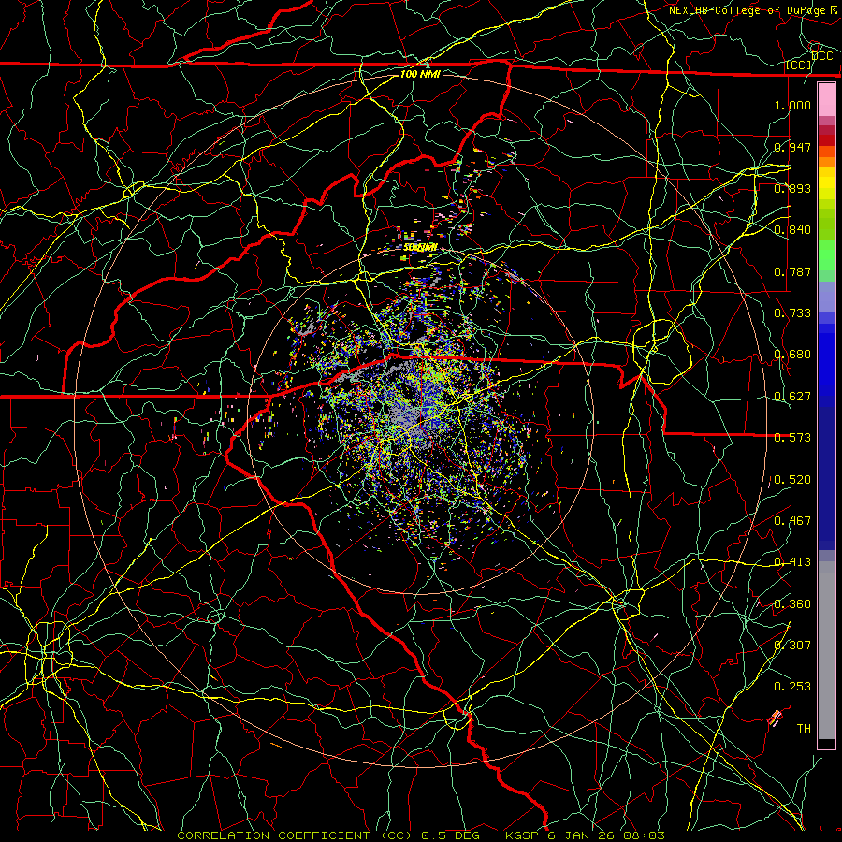Click the 0.893 scale value

(792, 188)
